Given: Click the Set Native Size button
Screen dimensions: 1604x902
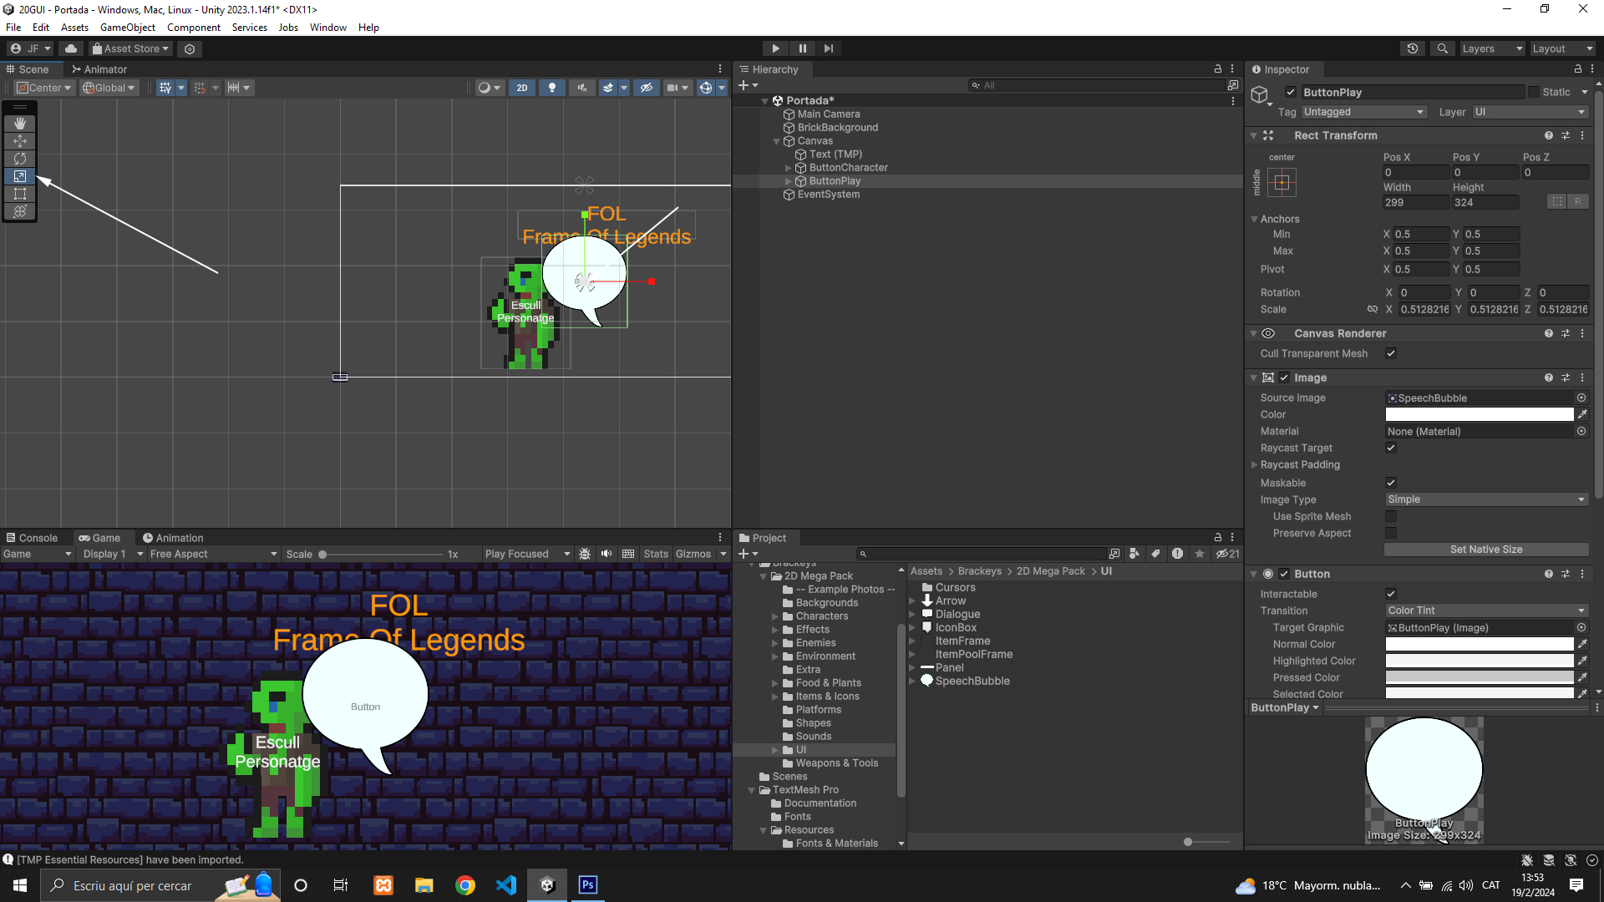Looking at the screenshot, I should click(1486, 550).
